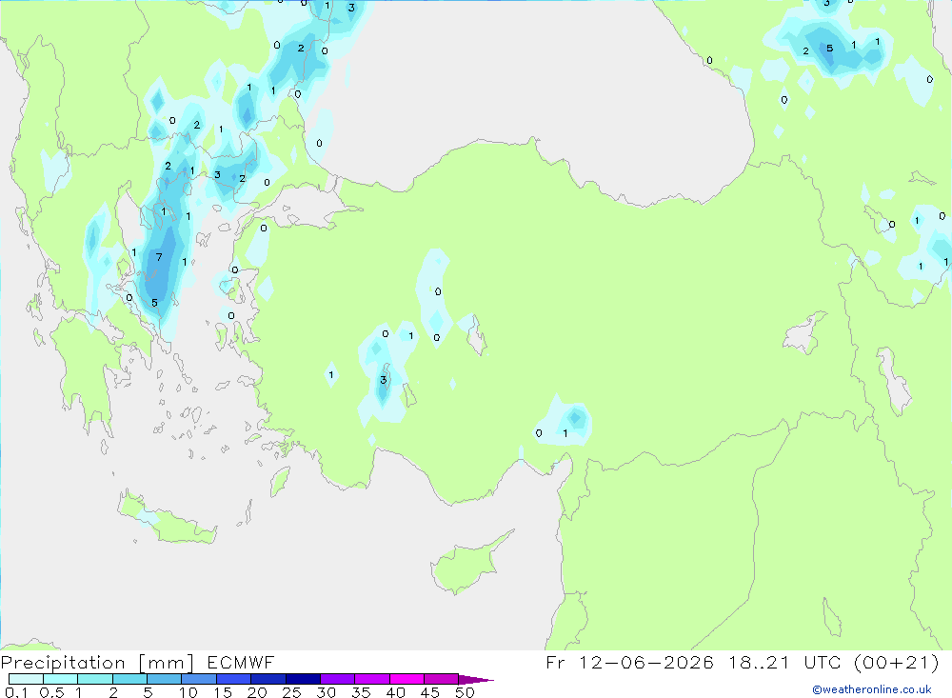Click the 'Precipitation [mm]' title text

coord(98,663)
